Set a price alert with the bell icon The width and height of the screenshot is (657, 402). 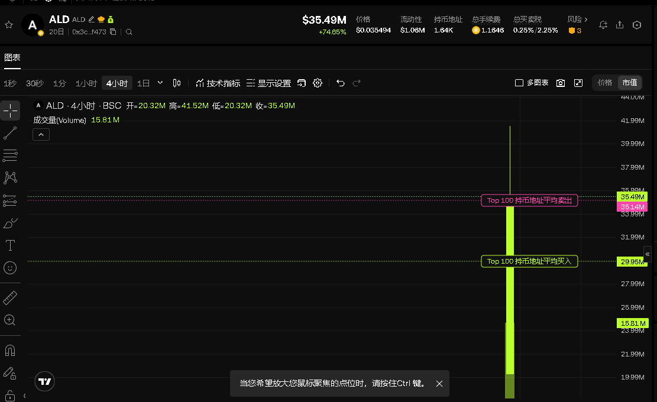(603, 25)
